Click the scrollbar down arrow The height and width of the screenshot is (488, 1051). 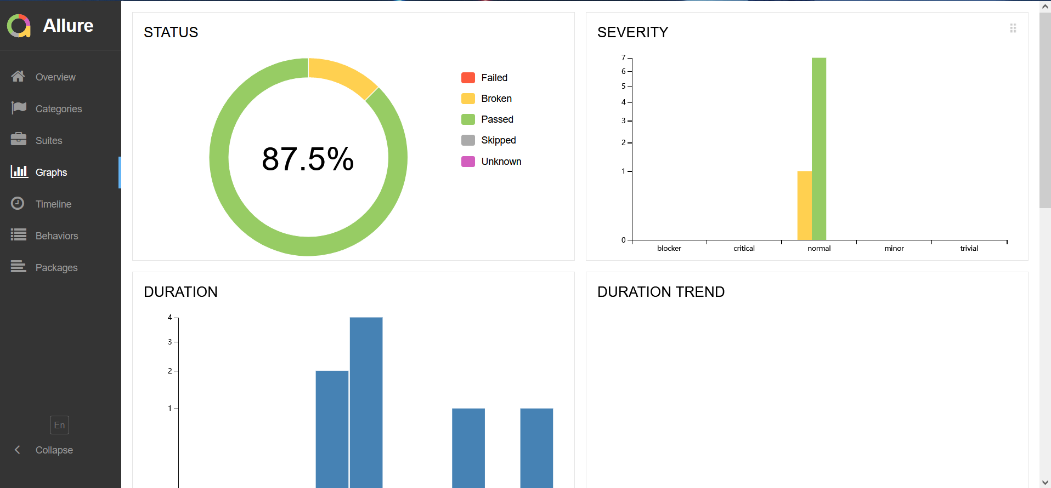point(1045,482)
